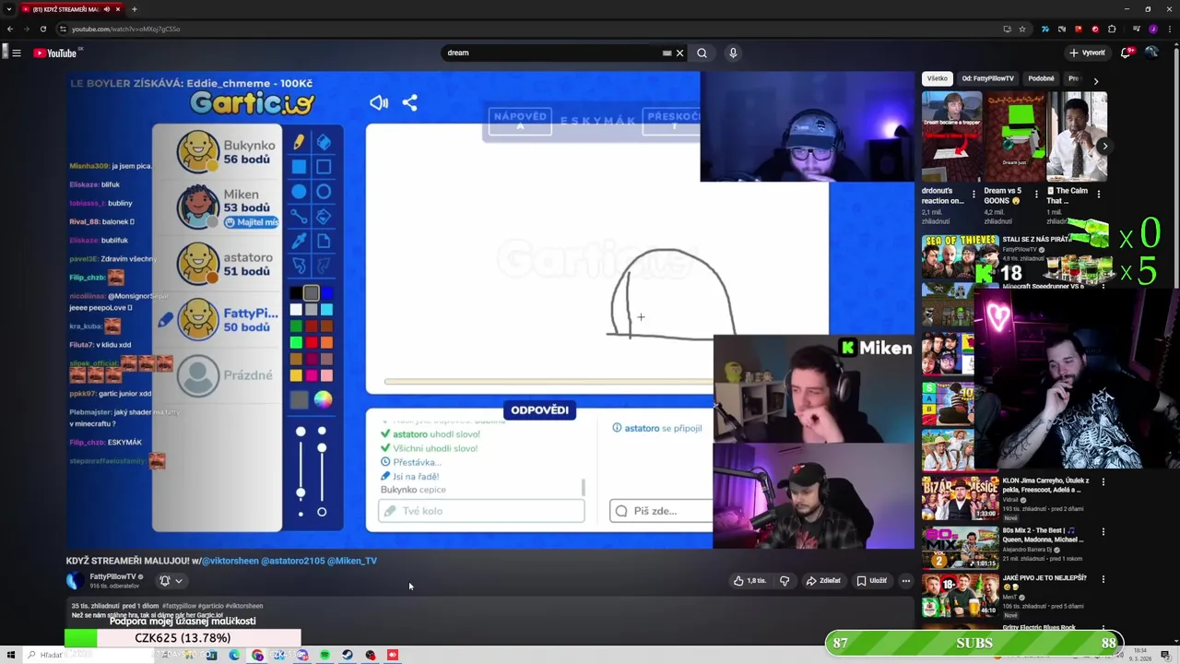Click the undo arrow in Gartic
1180x664 pixels.
coord(299,266)
